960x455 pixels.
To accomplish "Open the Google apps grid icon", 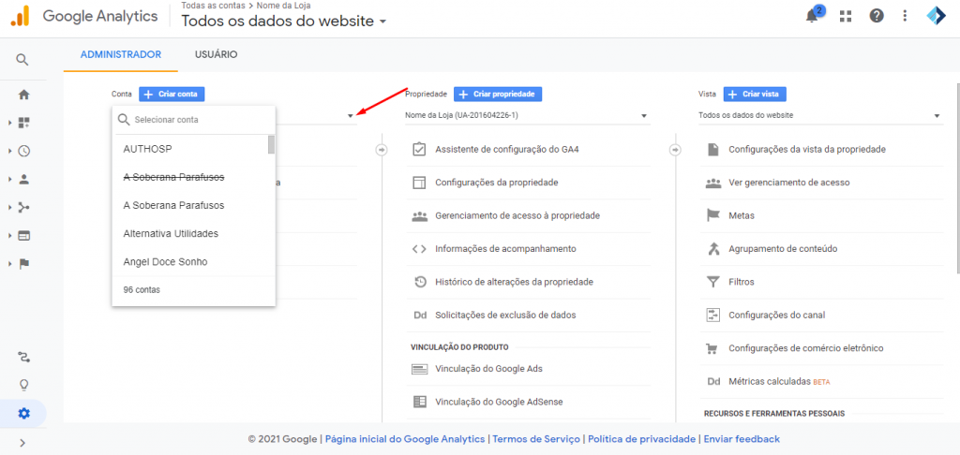I will click(x=846, y=17).
